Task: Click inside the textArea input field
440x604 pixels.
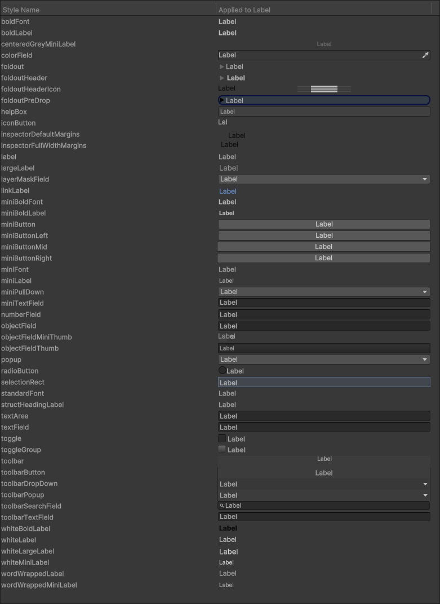Action: [324, 416]
